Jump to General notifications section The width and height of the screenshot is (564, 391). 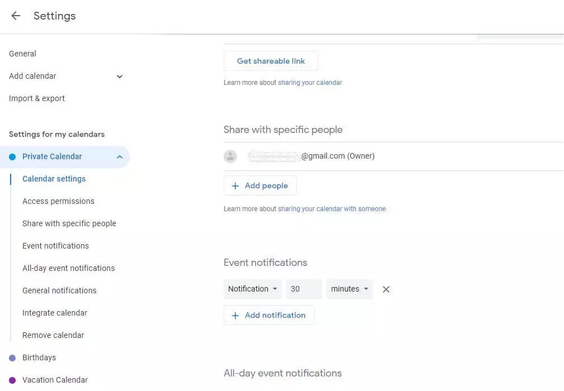pos(59,290)
